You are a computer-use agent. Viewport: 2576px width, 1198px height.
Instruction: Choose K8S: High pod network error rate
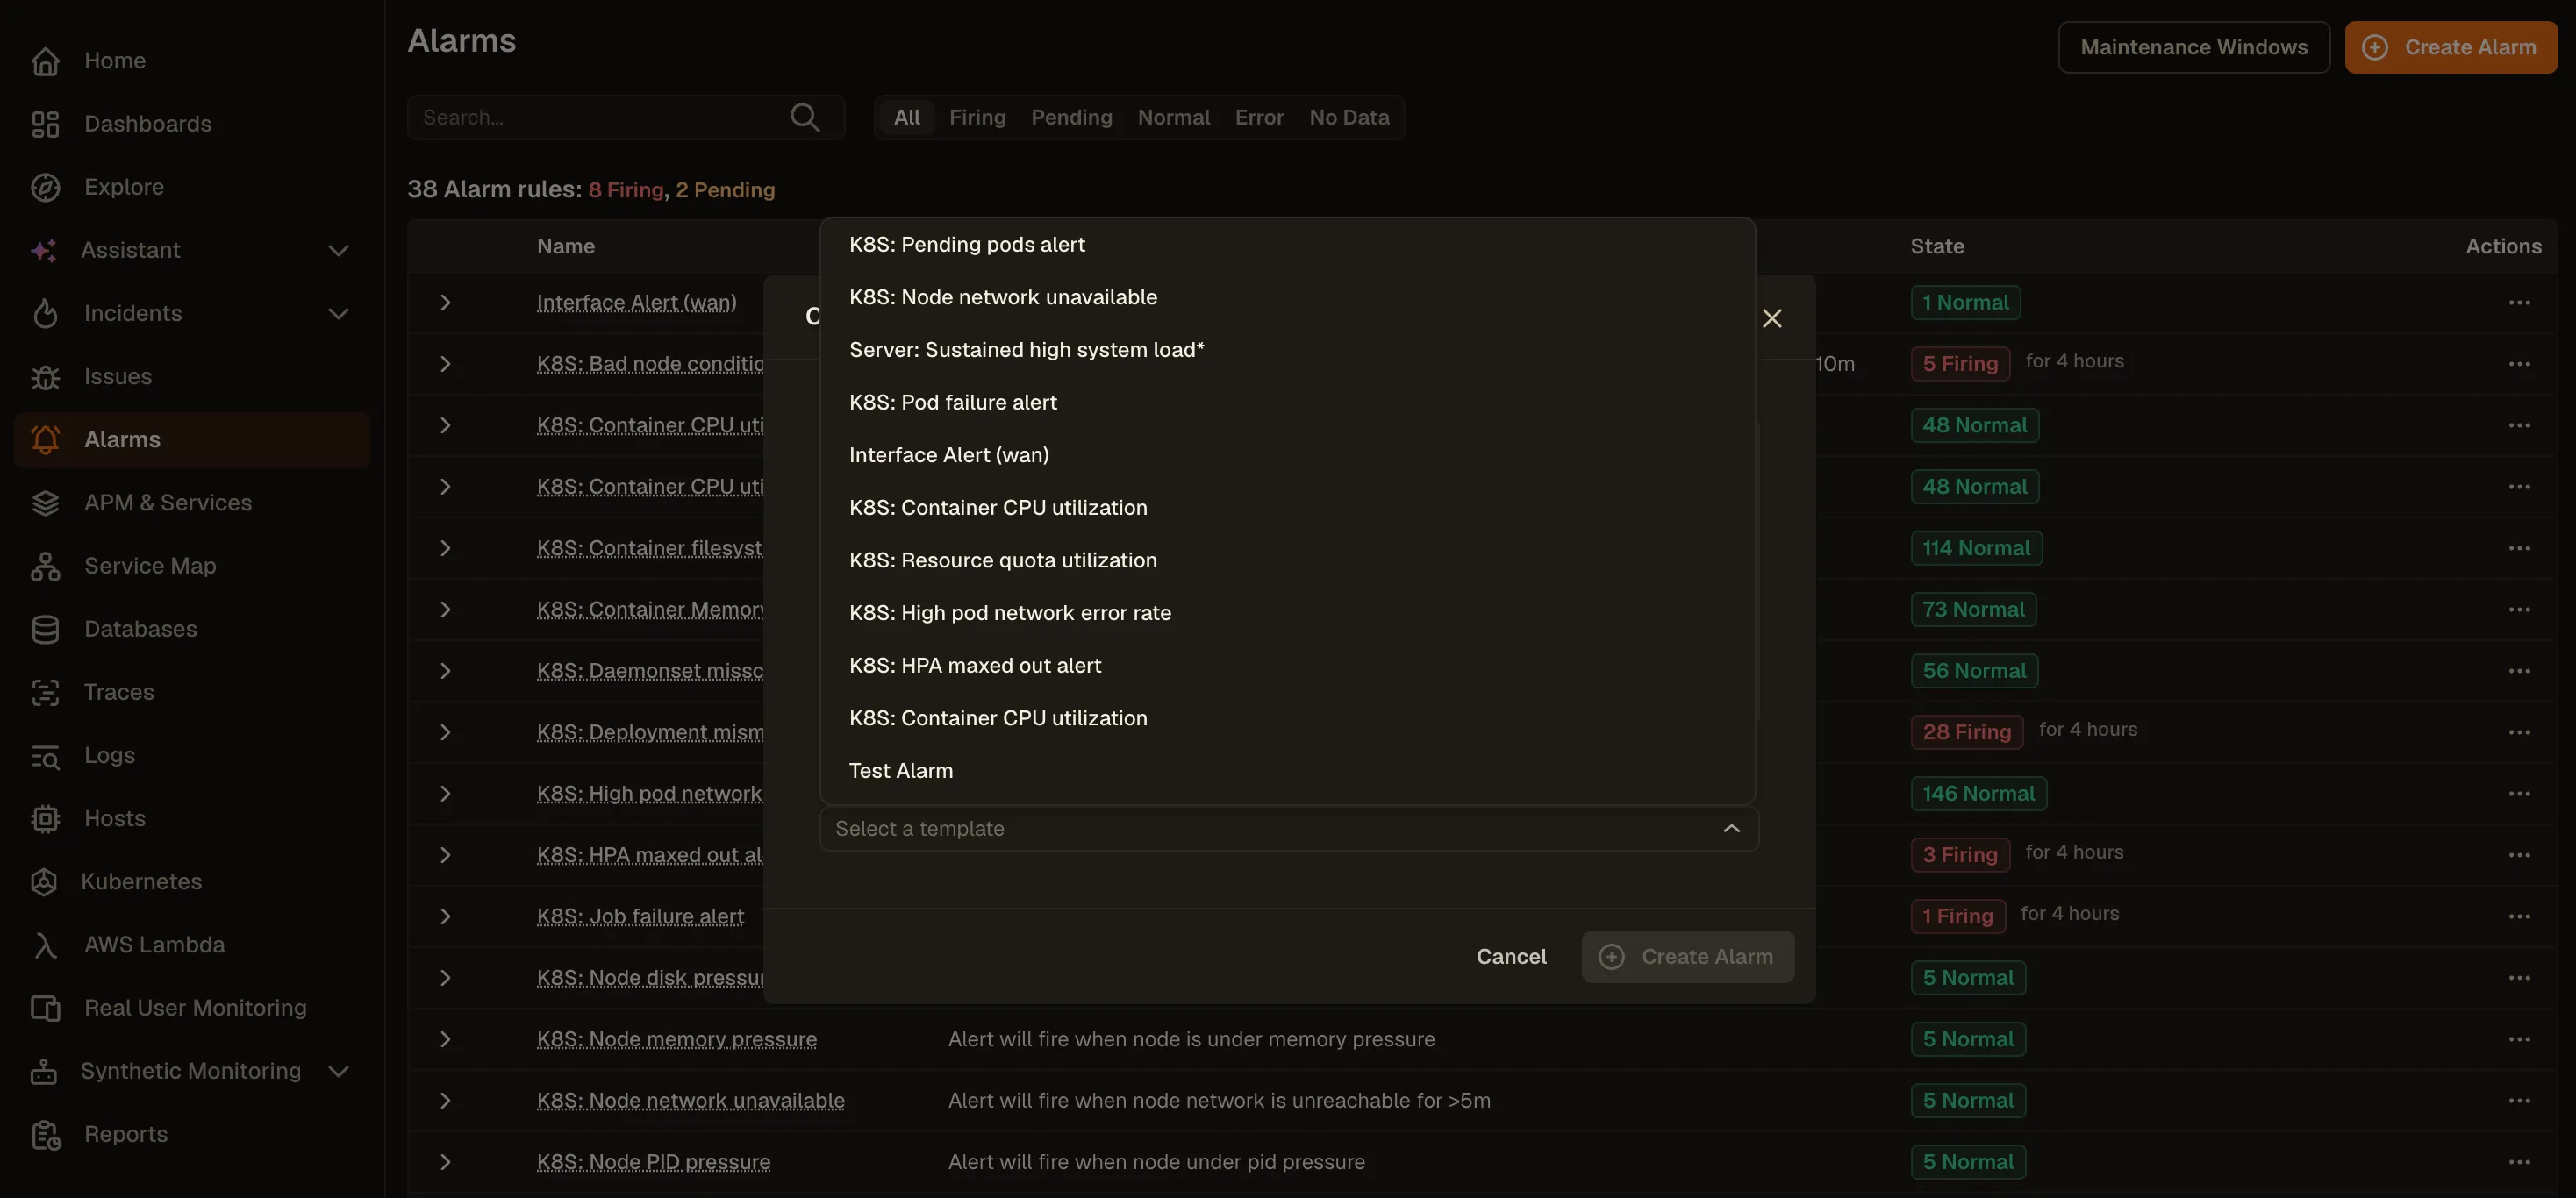point(1287,612)
